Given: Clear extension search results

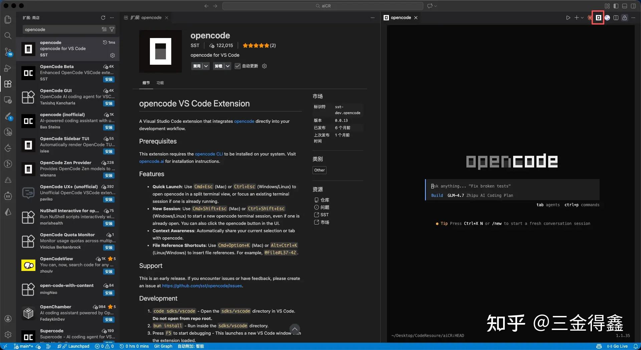Looking at the screenshot, I should (x=104, y=29).
